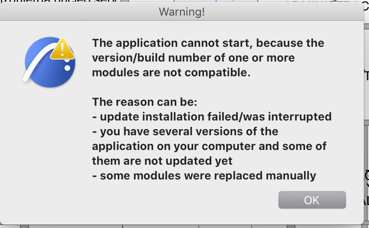Click the "them are not updated yet" line
The width and height of the screenshot is (369, 228).
pos(162,161)
